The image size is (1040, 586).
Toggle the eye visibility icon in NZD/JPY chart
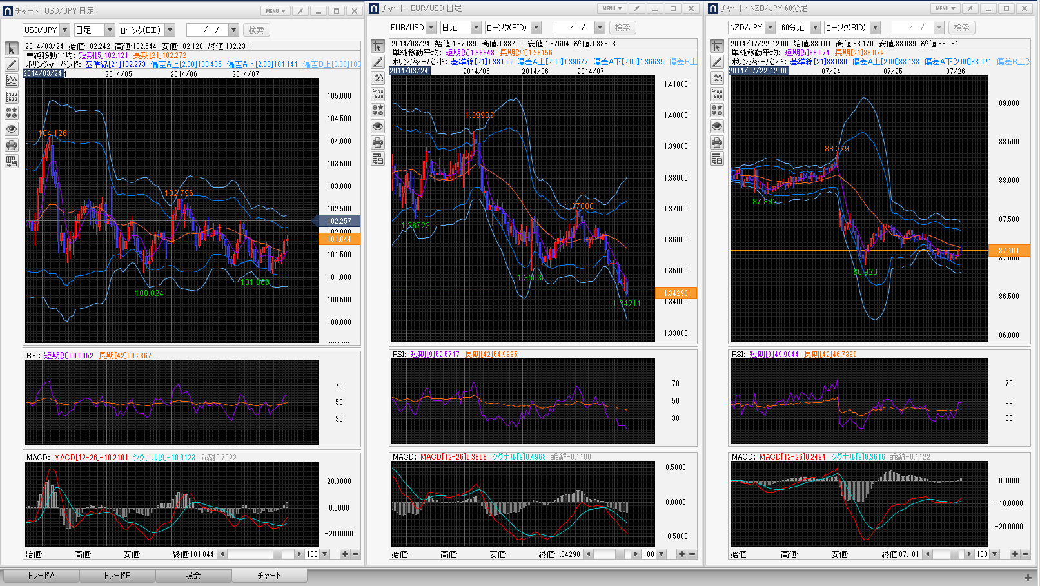717,126
